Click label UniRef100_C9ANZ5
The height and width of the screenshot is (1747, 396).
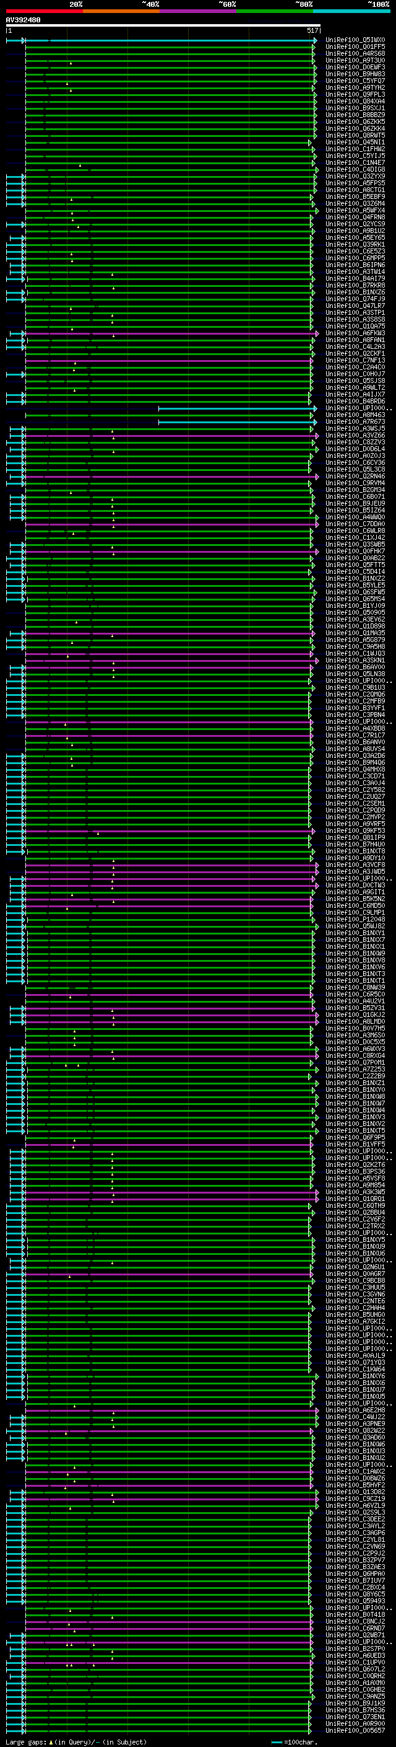point(355,1696)
